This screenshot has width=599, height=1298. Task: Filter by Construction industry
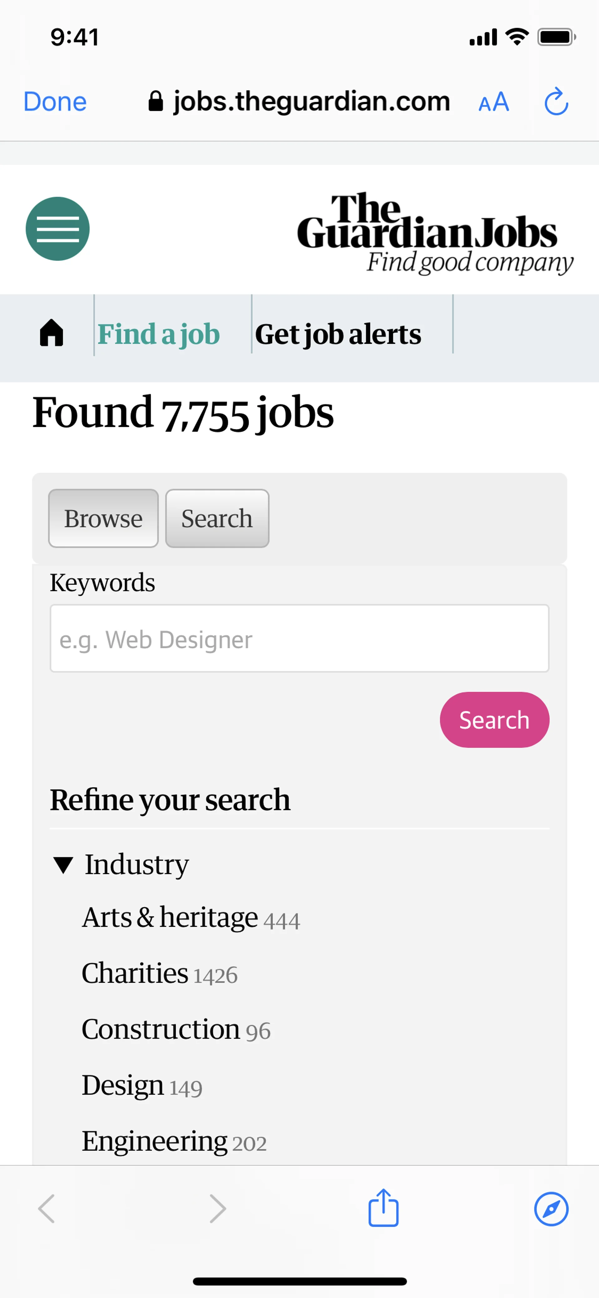pos(161,1029)
